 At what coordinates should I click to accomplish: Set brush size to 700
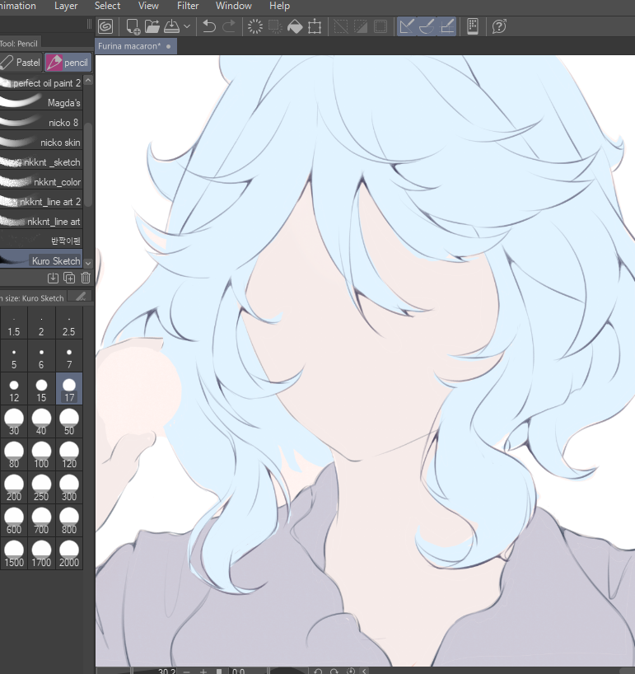tap(41, 521)
